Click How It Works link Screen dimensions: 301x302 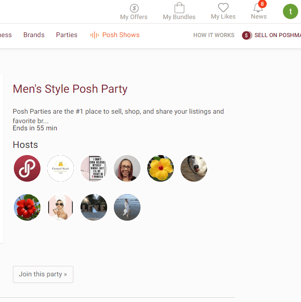pyautogui.click(x=214, y=35)
